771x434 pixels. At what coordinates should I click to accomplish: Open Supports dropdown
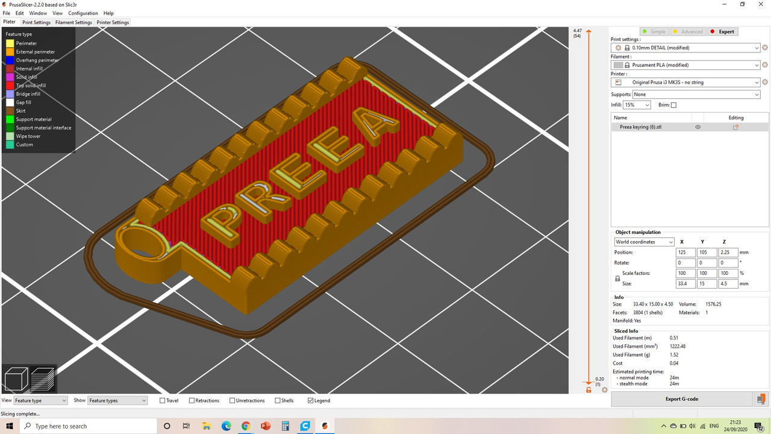tap(696, 95)
